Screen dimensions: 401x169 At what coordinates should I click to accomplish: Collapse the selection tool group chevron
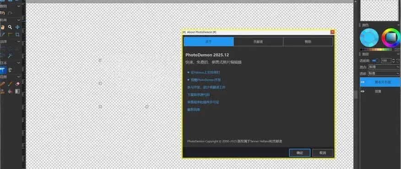19,41
